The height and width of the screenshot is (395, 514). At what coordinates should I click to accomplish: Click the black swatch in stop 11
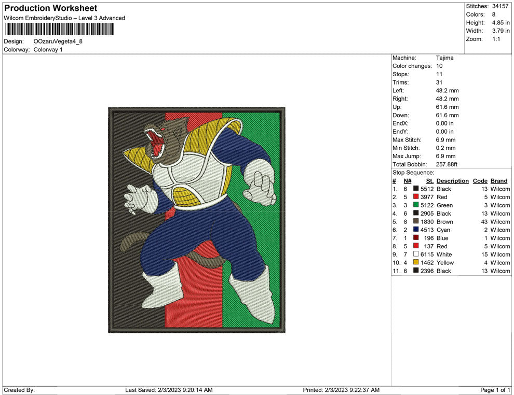click(x=416, y=270)
